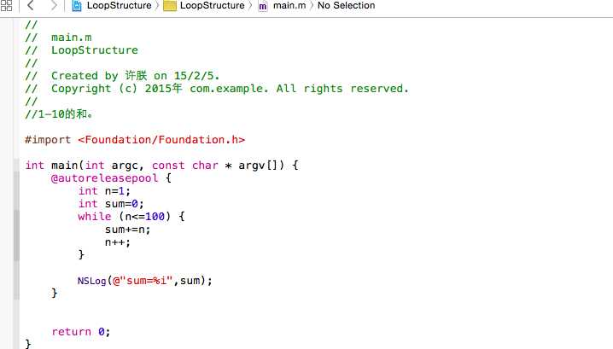Click the 'n++;' statement
Viewport: 613px width, 349px height.
(x=117, y=242)
